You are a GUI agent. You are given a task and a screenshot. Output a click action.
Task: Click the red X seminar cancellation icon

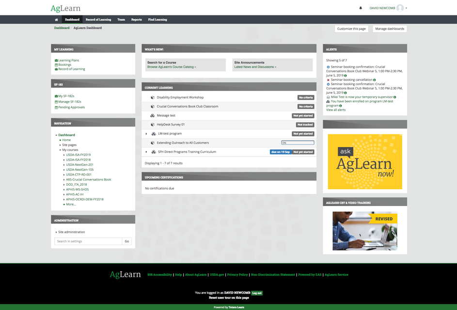click(328, 80)
